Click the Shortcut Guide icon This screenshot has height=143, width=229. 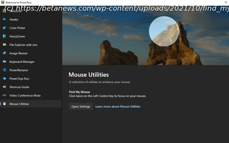(4, 87)
